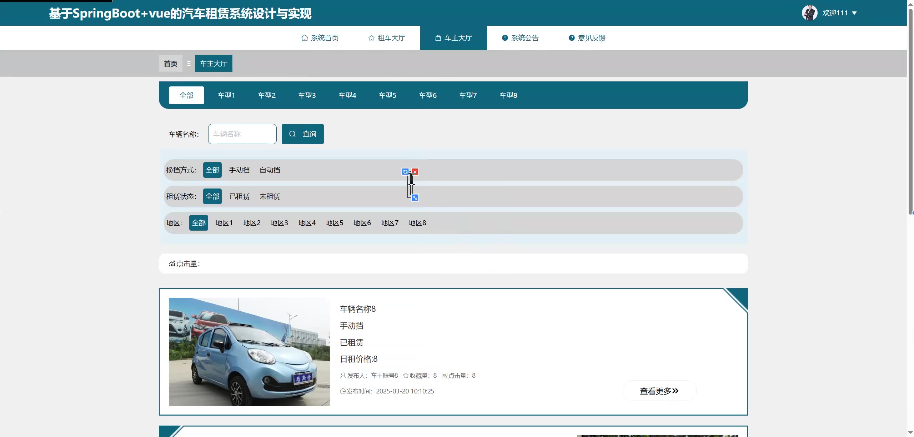
Task: Switch to the 车型4 category tab
Action: pos(347,95)
